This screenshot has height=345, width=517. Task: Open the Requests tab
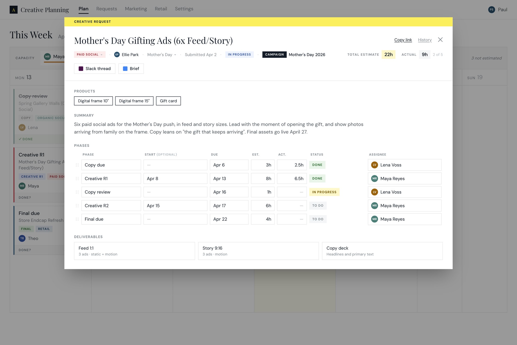[x=107, y=9]
